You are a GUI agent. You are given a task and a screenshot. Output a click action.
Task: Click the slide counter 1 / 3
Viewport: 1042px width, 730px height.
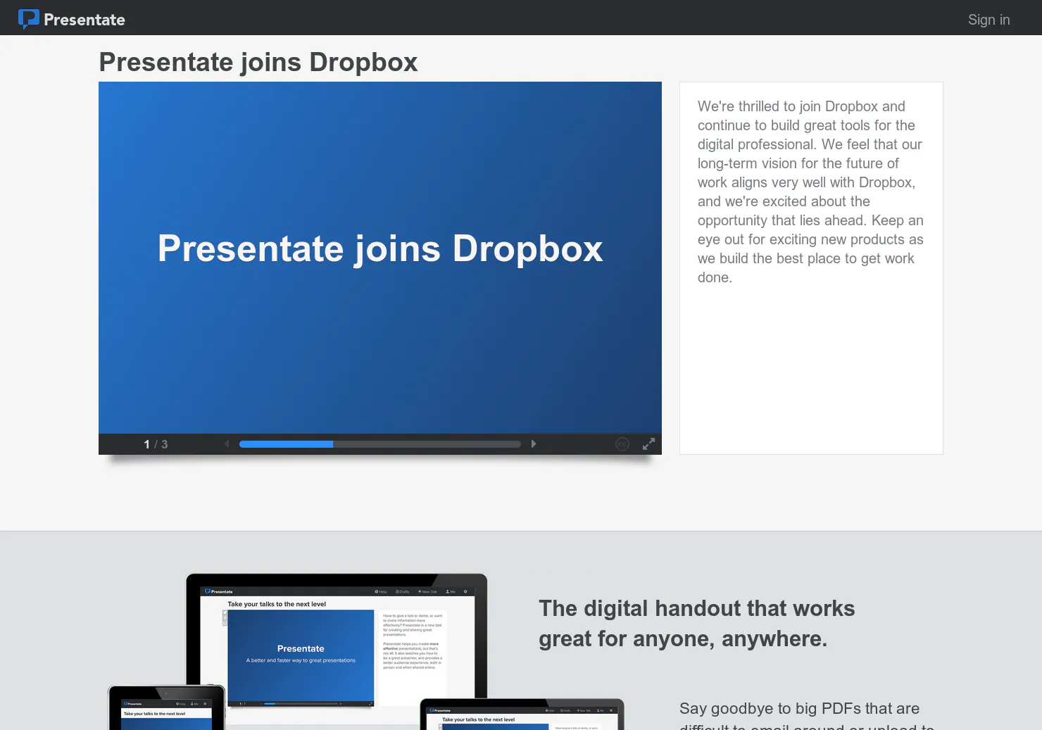(x=156, y=444)
